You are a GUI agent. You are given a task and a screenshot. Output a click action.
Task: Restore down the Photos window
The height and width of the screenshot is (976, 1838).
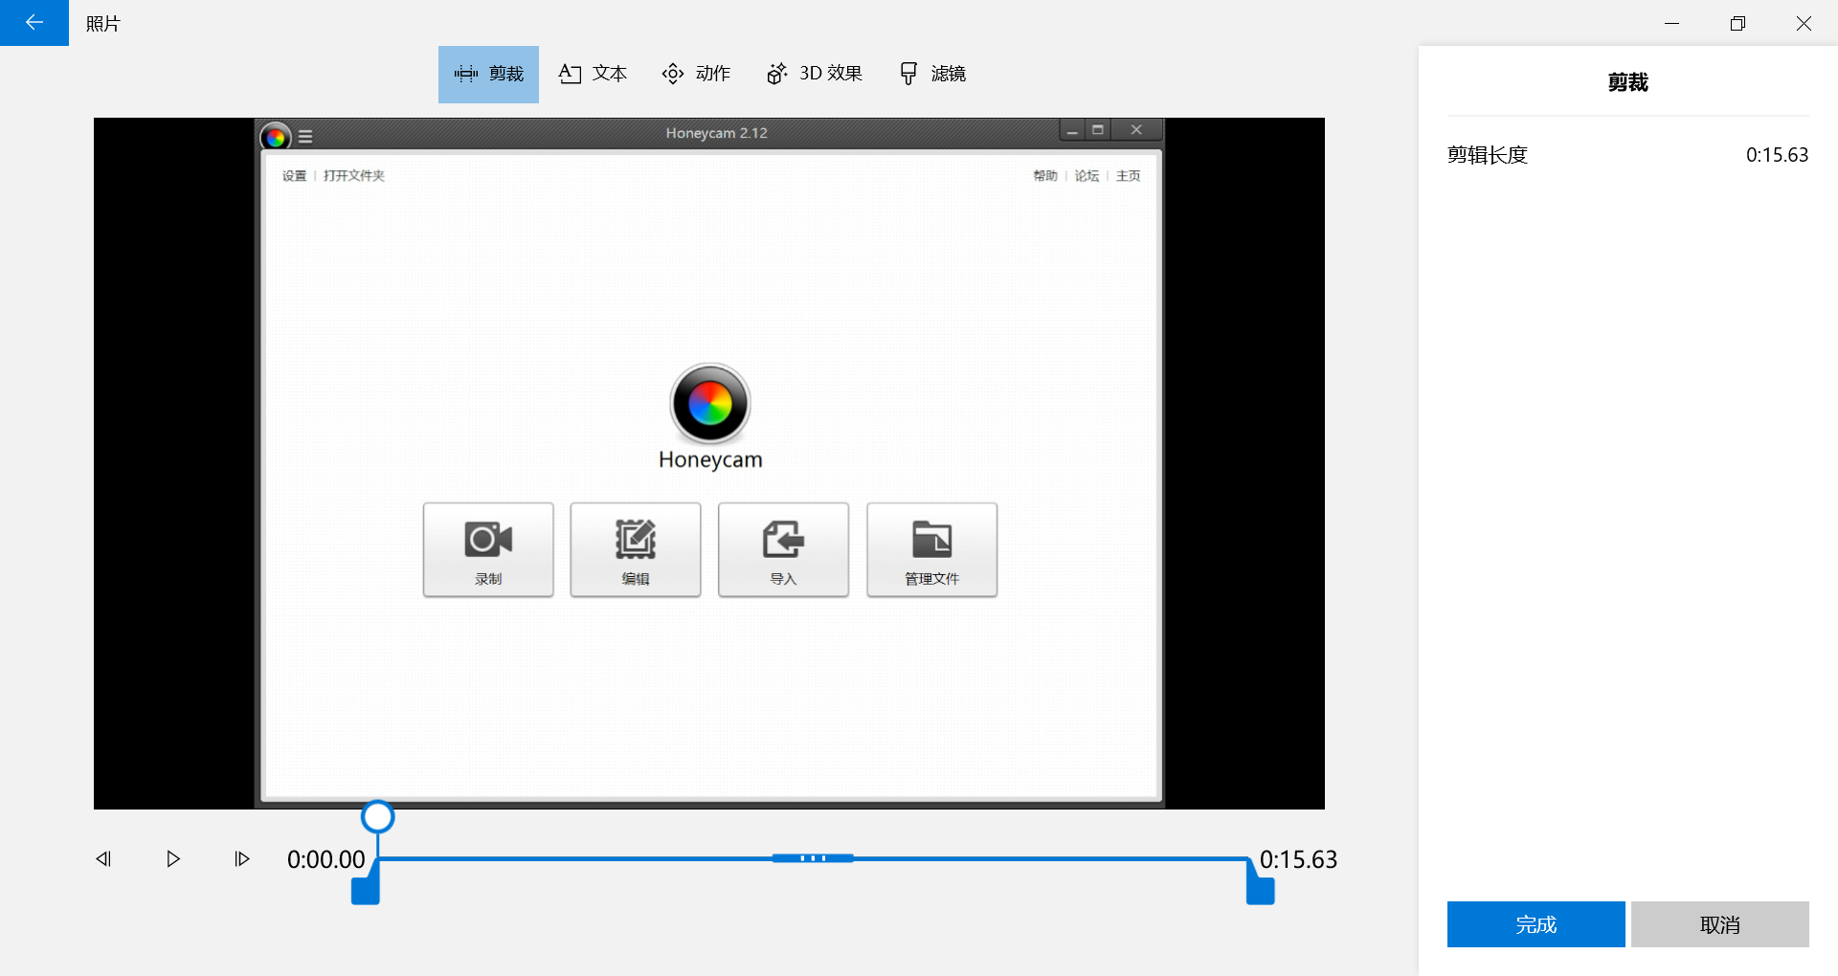point(1738,23)
